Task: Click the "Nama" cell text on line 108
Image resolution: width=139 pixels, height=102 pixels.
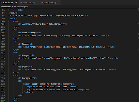Action: pos(25,44)
